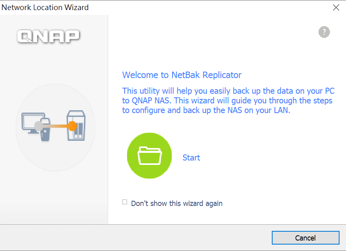Click the orange dot on the NAS

click(x=72, y=126)
